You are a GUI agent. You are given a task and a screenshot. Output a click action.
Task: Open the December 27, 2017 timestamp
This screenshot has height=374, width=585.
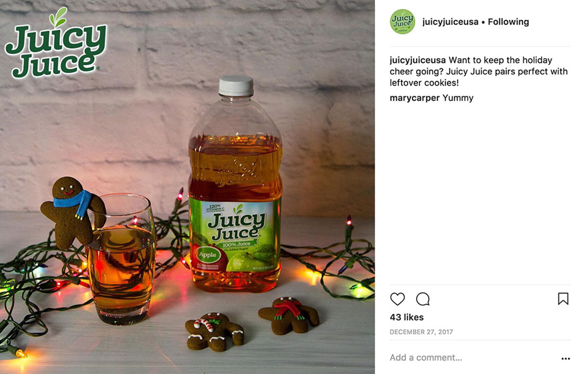click(421, 332)
